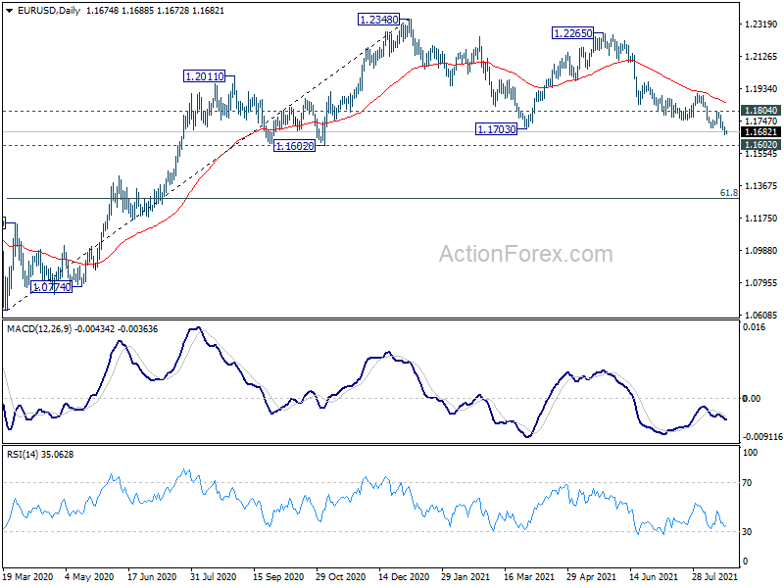Screen dimensions: 784x588
Task: Select the 61.8 Fibonacci level label
Action: pos(729,192)
